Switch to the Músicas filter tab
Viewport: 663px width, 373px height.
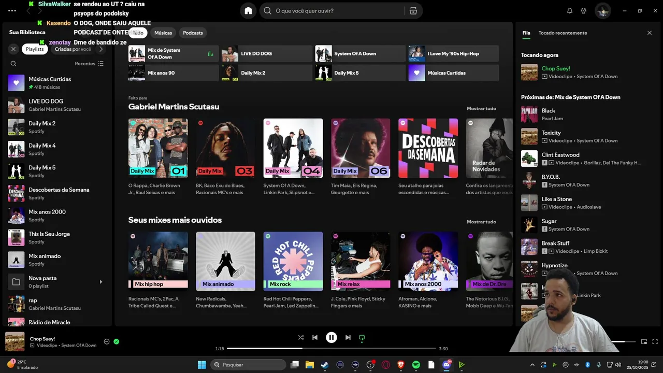click(163, 33)
